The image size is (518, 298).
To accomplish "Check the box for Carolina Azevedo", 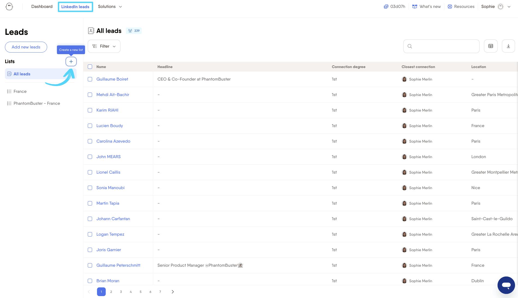I will 90,141.
